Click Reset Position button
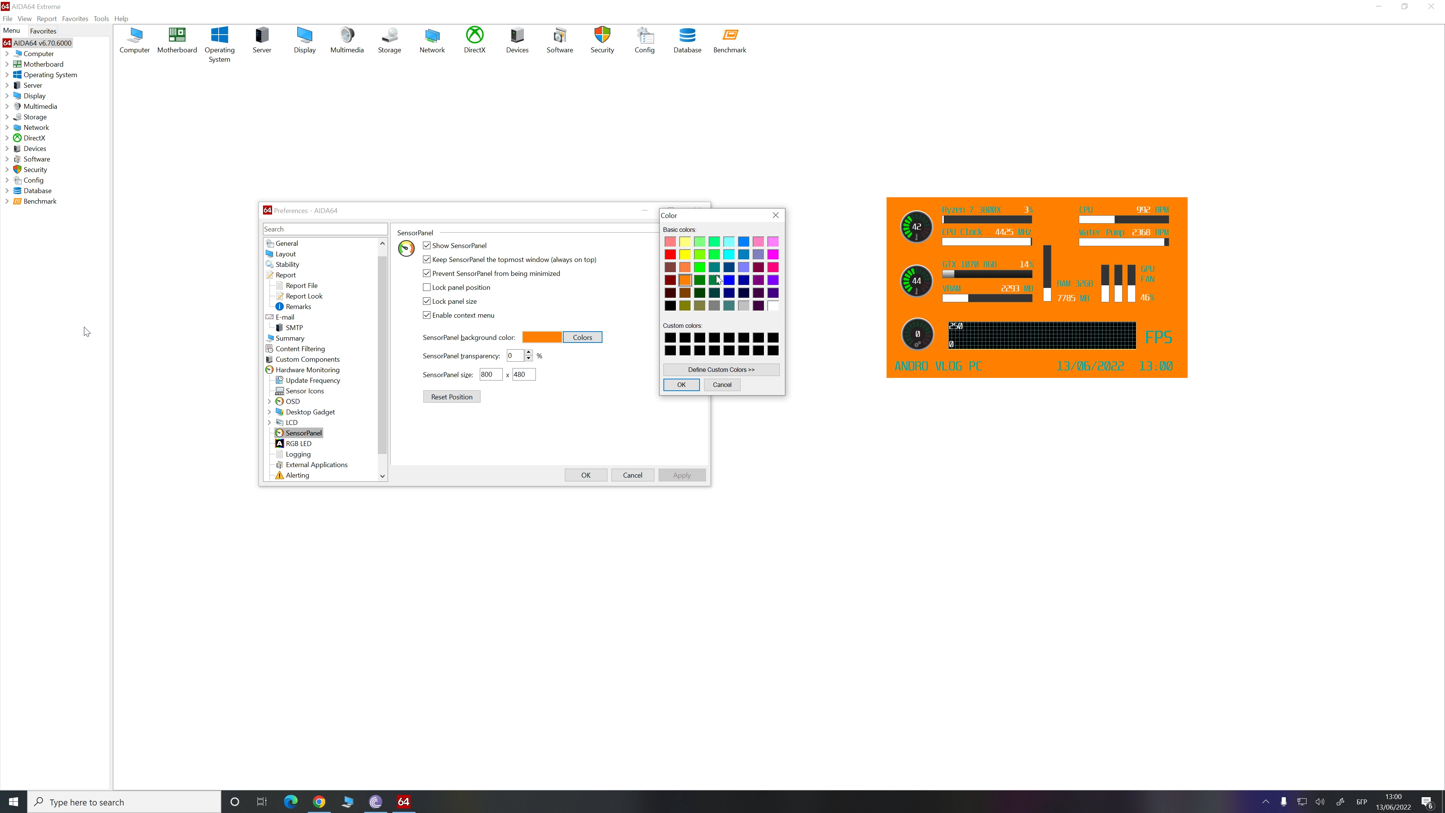Screen dimensions: 1445x813 coord(452,397)
